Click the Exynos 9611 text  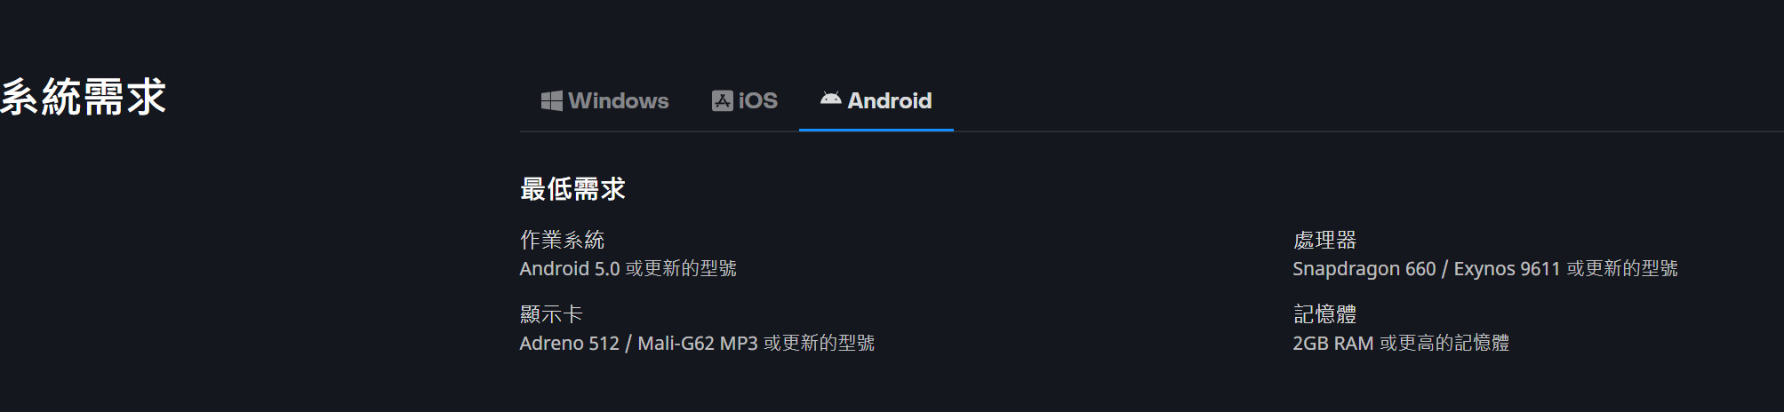(x=1507, y=268)
